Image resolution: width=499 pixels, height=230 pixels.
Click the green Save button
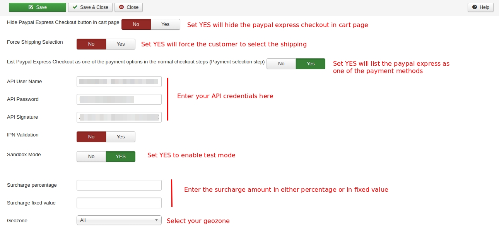38,7
